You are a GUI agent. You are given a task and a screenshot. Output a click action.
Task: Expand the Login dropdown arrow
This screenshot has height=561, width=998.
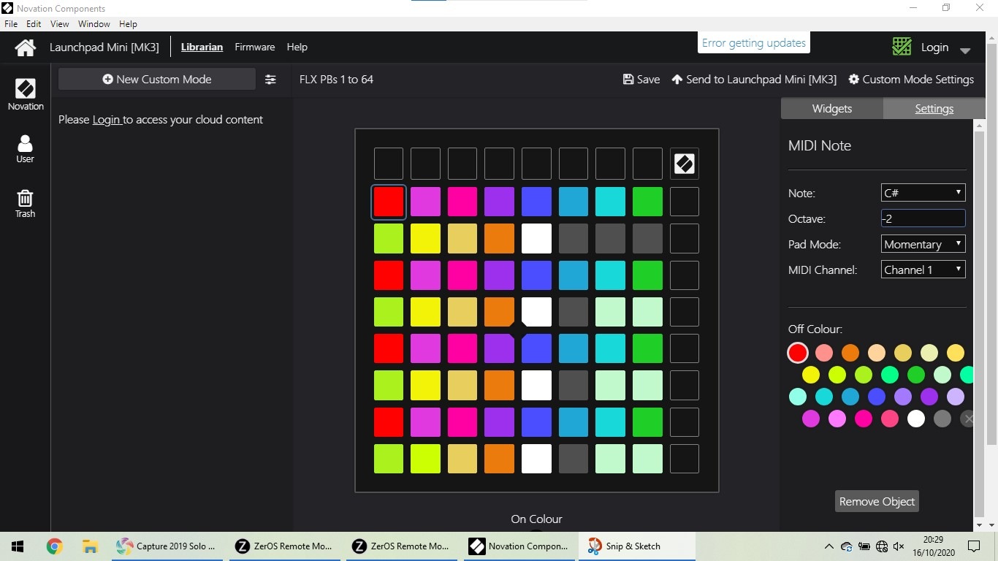[x=964, y=50]
